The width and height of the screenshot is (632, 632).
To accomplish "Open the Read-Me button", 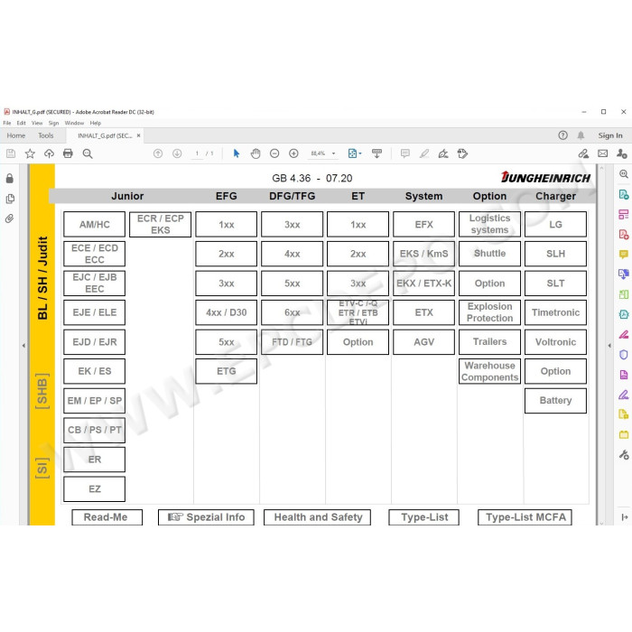I will (x=107, y=517).
